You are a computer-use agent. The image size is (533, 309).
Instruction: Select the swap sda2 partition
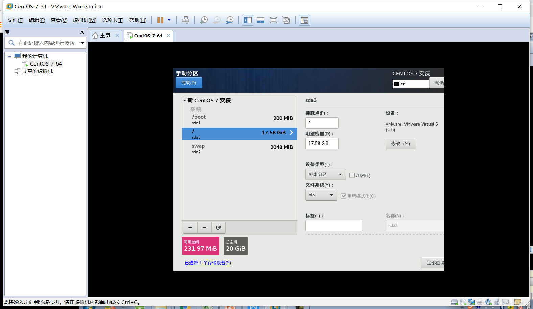coord(239,148)
